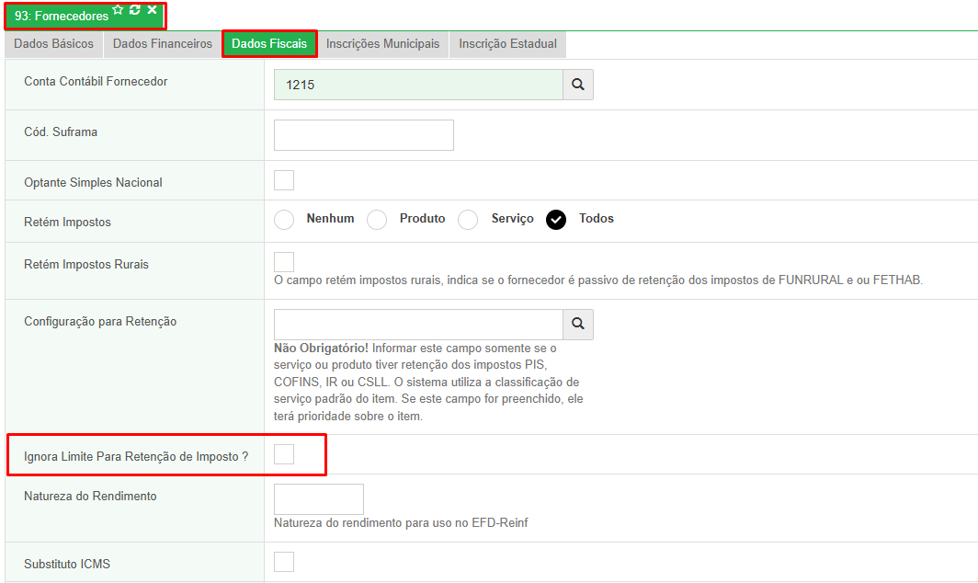Screen dimensions: 978x583
Task: Toggle Retém Impostos Rurais checkbox
Action: 284,262
